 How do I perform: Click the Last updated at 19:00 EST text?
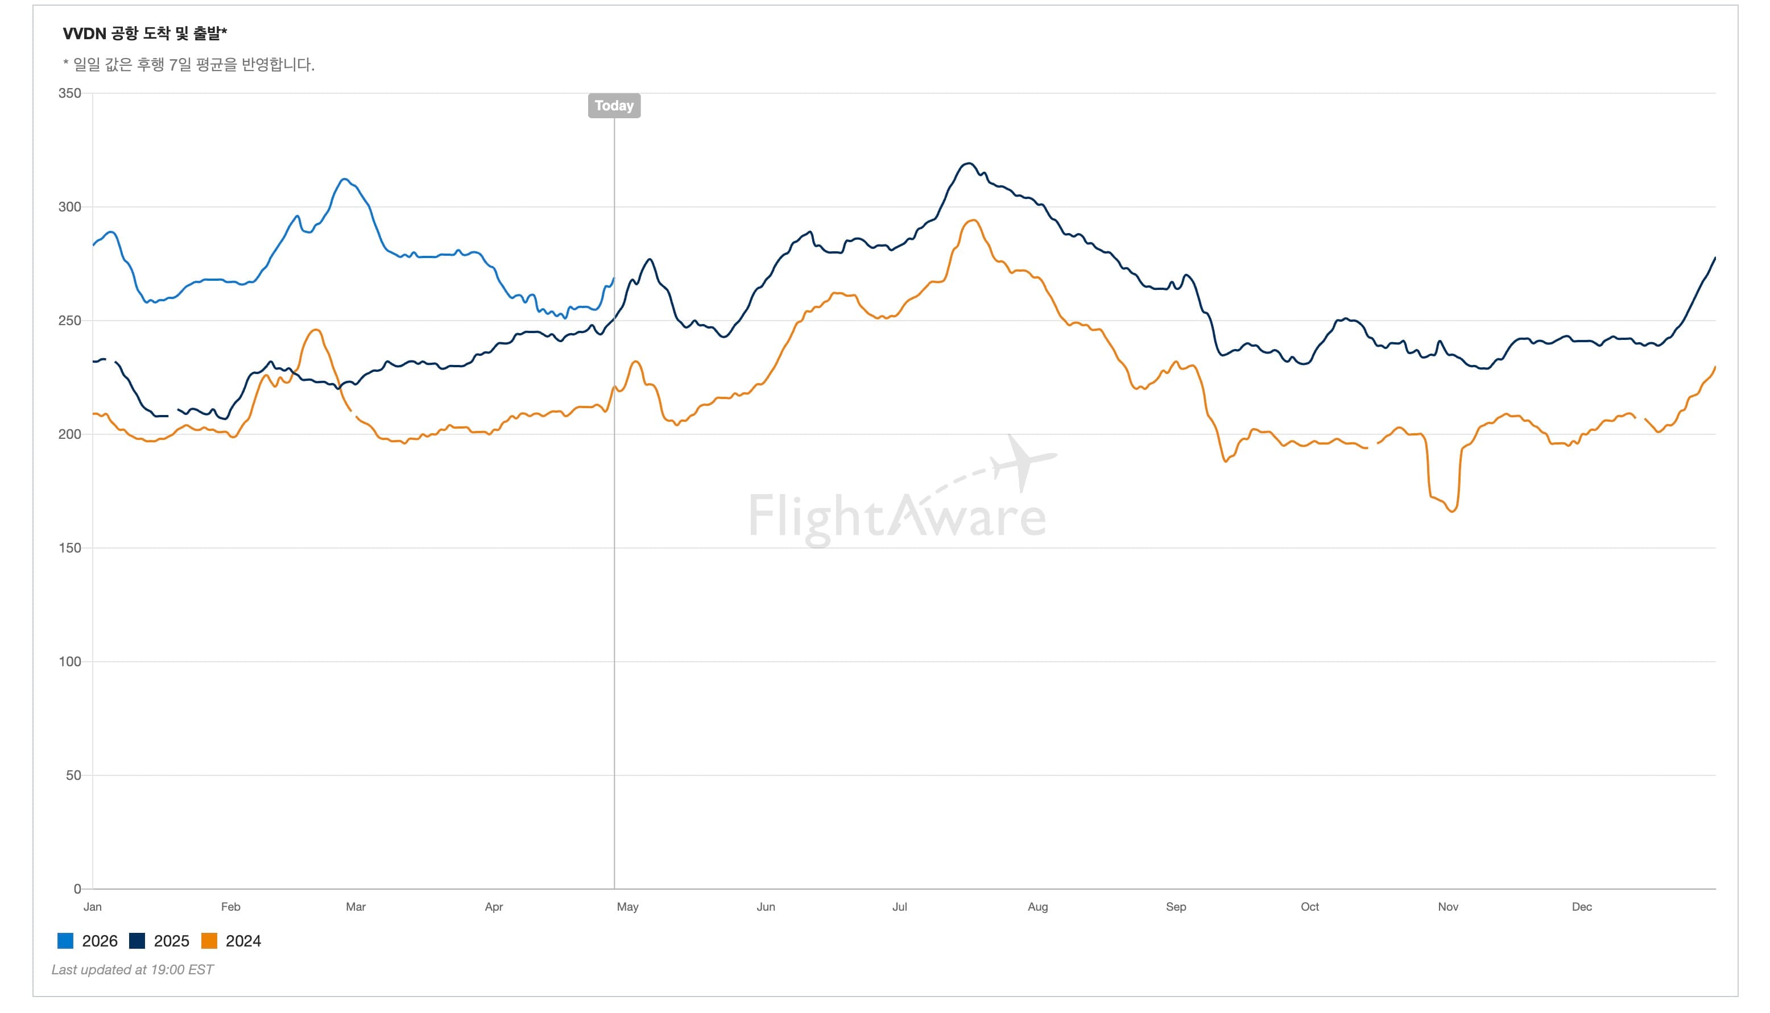click(x=133, y=969)
